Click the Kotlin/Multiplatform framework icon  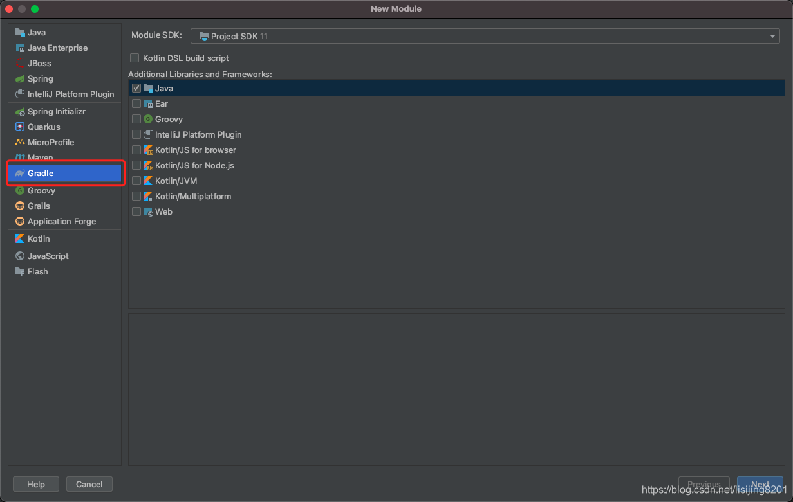pos(148,196)
